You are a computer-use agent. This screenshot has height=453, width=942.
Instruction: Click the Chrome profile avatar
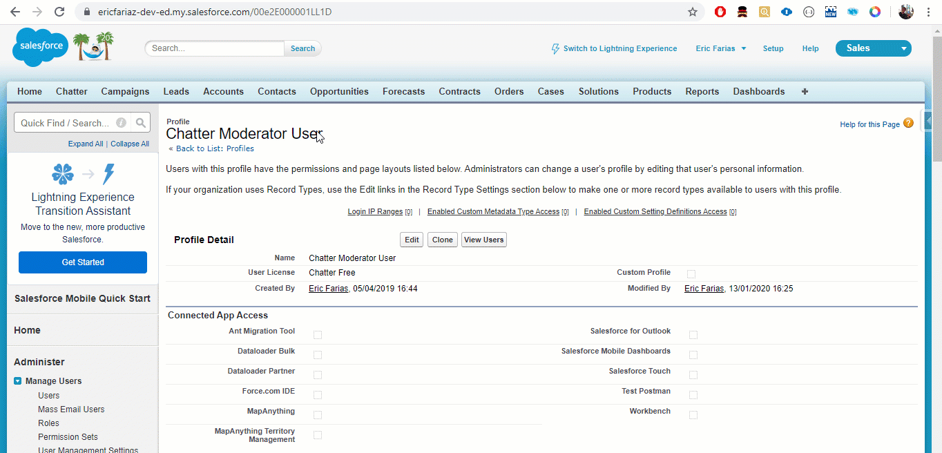(906, 12)
